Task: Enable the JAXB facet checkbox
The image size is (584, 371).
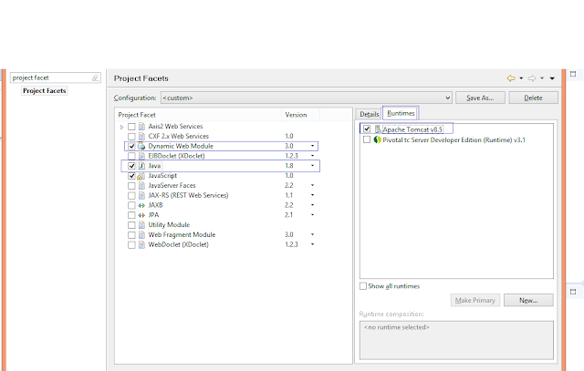Action: [131, 205]
